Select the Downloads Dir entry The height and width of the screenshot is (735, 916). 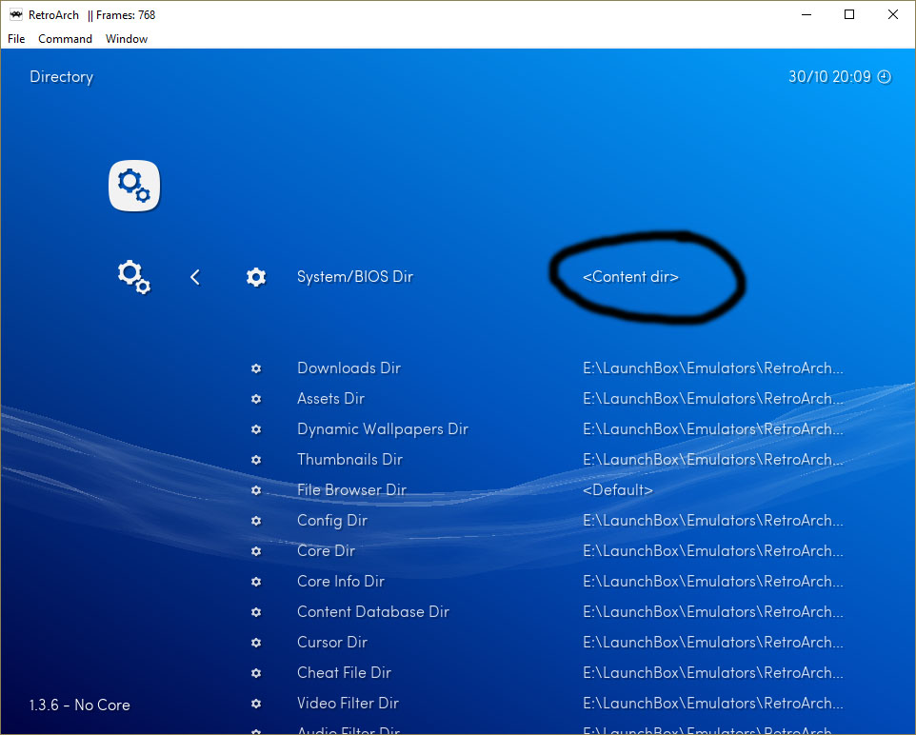[348, 368]
